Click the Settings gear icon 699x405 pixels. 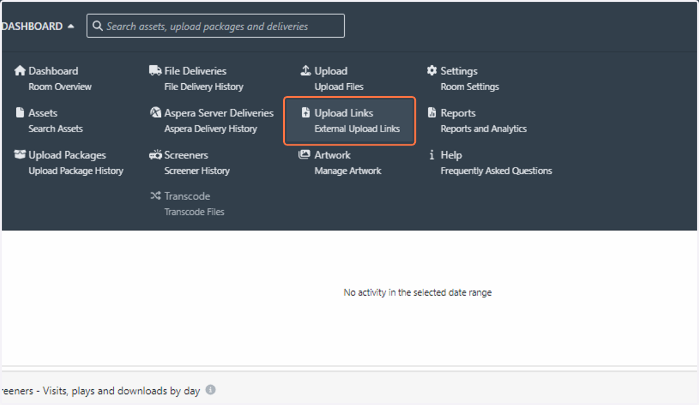[x=432, y=70]
